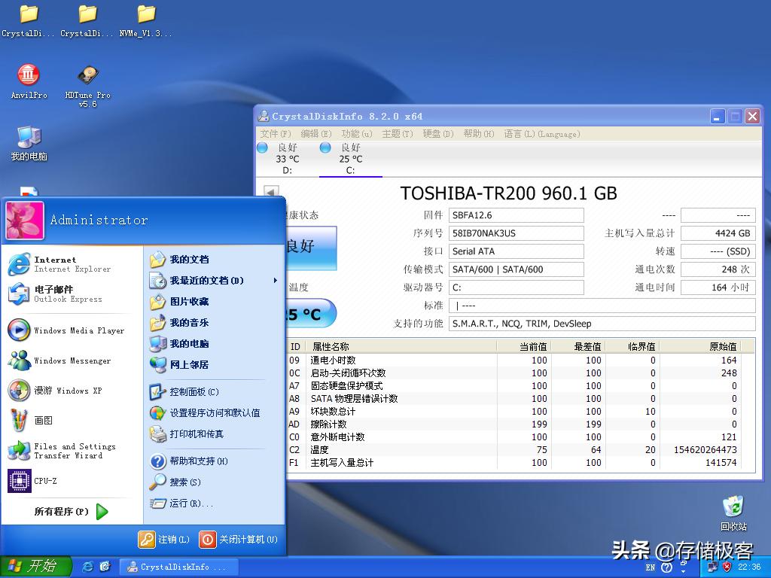Open 我的音乐 in Start menu
This screenshot has width=771, height=578.
pyautogui.click(x=215, y=322)
